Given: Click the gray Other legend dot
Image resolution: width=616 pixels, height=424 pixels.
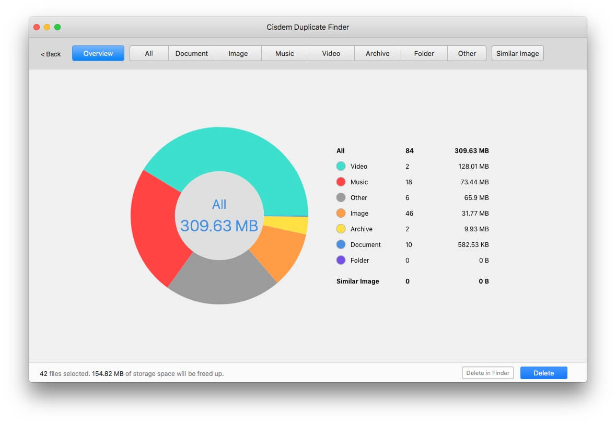Looking at the screenshot, I should click(341, 197).
